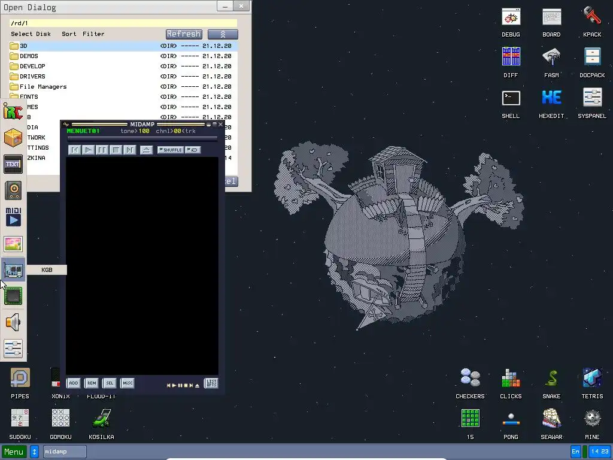Screen dimensions: 613x460
Task: Open MISC menu in MIDAMP playlist
Action: click(x=128, y=383)
